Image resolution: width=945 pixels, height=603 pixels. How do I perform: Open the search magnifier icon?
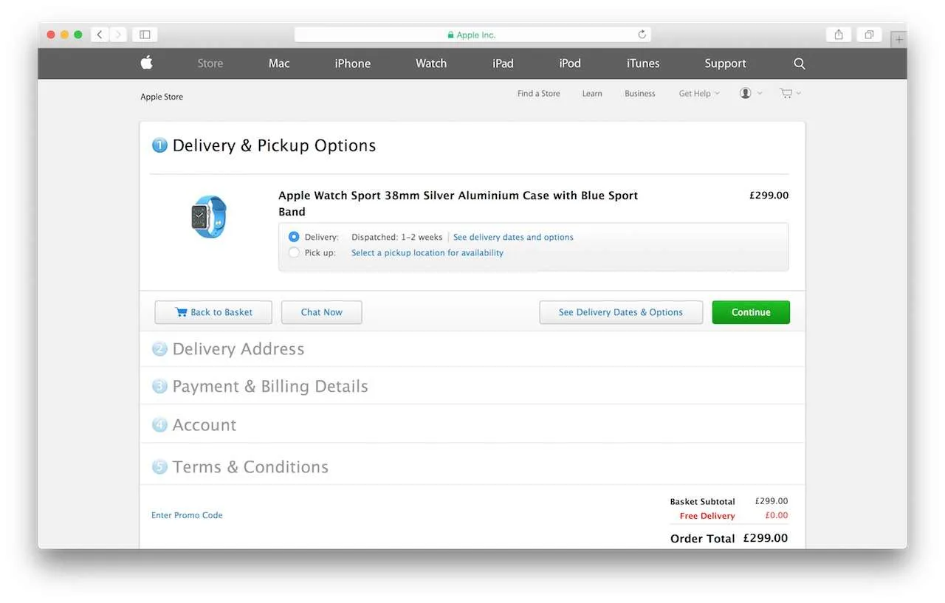tap(800, 63)
